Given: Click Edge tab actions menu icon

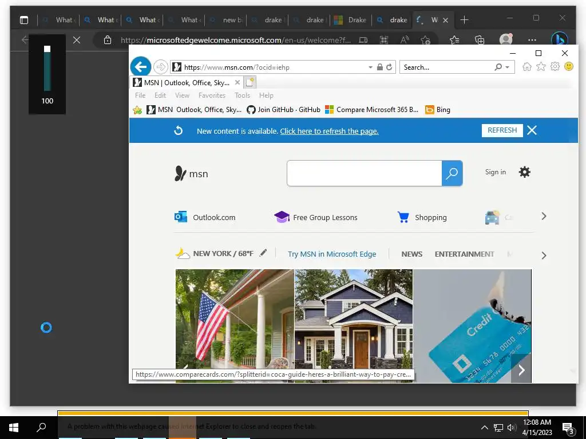Looking at the screenshot, I should click(x=24, y=20).
